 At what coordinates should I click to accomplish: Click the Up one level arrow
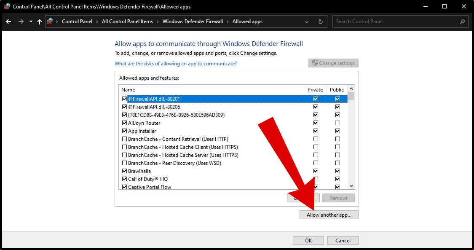(x=40, y=22)
